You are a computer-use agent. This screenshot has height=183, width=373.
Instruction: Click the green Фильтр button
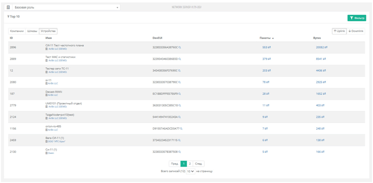tap(357, 18)
